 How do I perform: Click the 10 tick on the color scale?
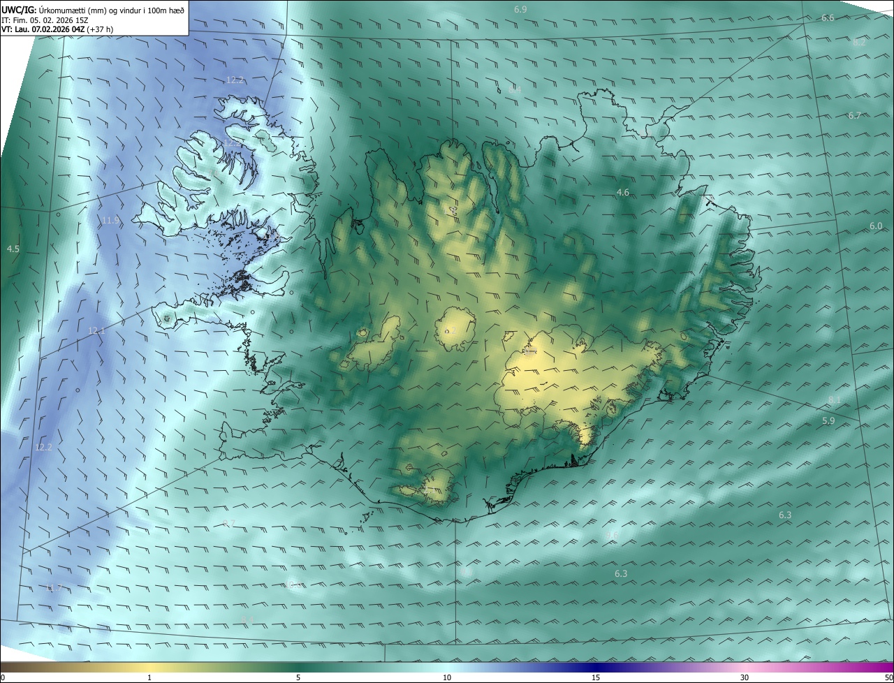447,677
